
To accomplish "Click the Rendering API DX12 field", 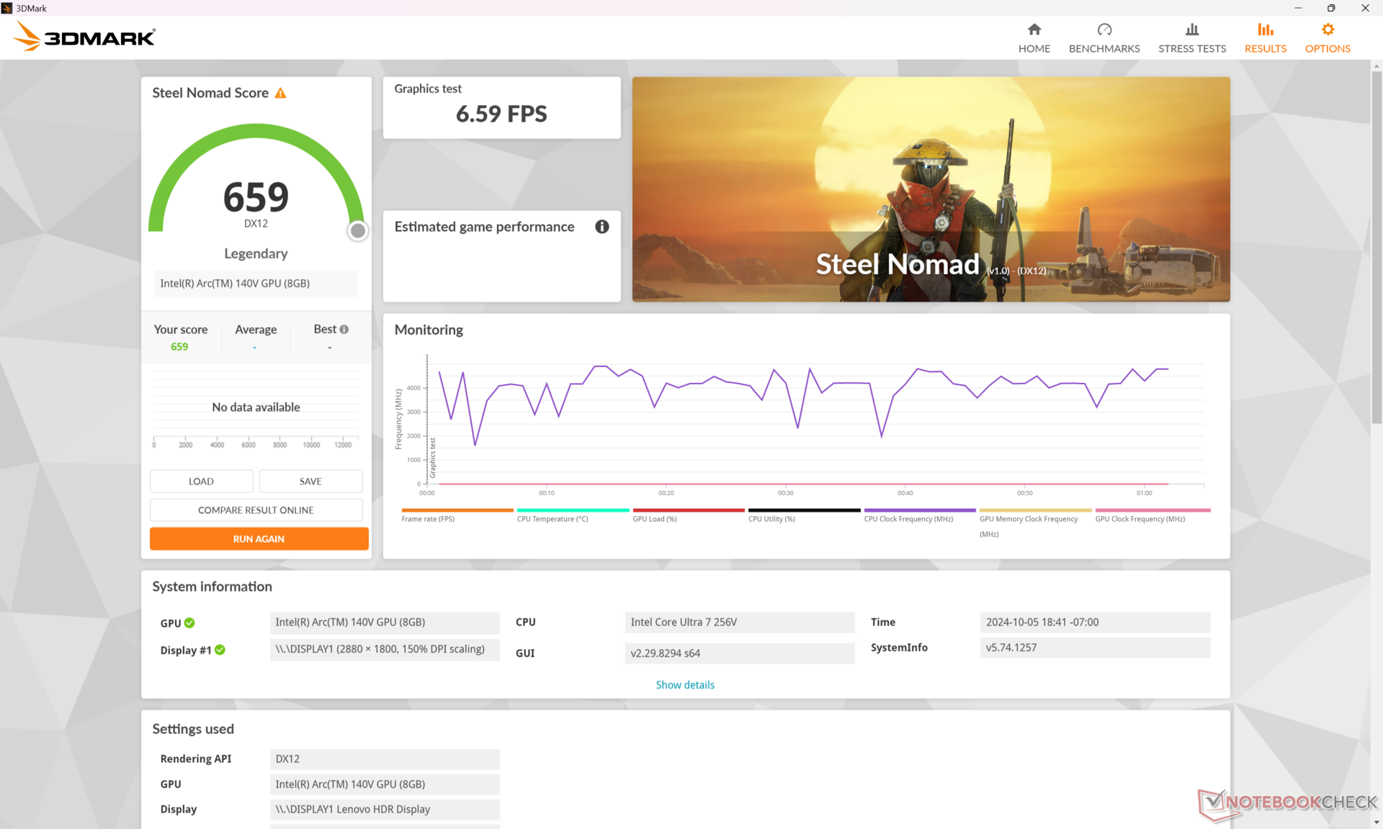I will (x=385, y=759).
